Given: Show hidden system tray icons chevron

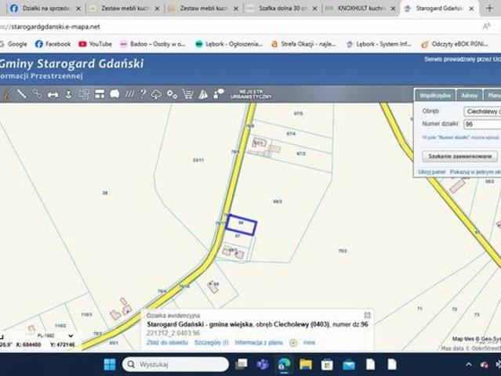Looking at the screenshot, I should (468, 364).
